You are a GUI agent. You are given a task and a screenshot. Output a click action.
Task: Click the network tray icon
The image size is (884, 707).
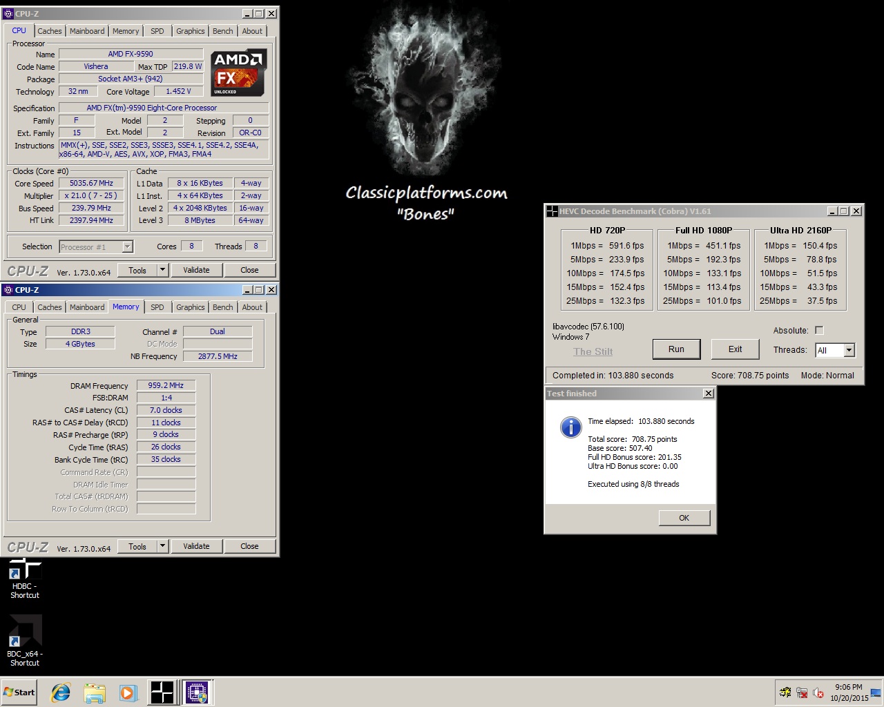click(802, 693)
